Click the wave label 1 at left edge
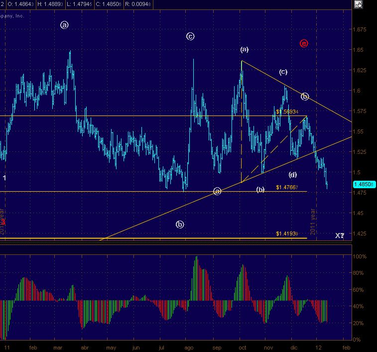Viewport: 377px width, 352px height. pos(4,178)
